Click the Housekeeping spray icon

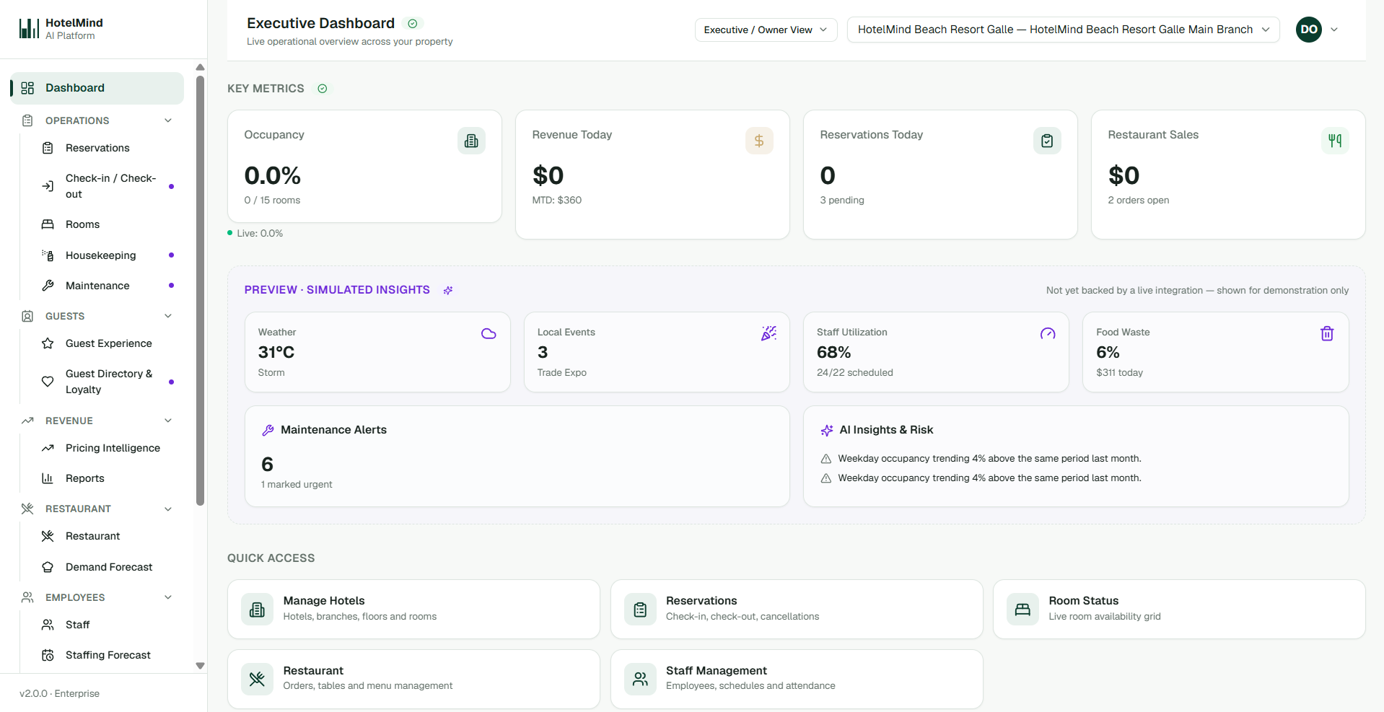[48, 255]
